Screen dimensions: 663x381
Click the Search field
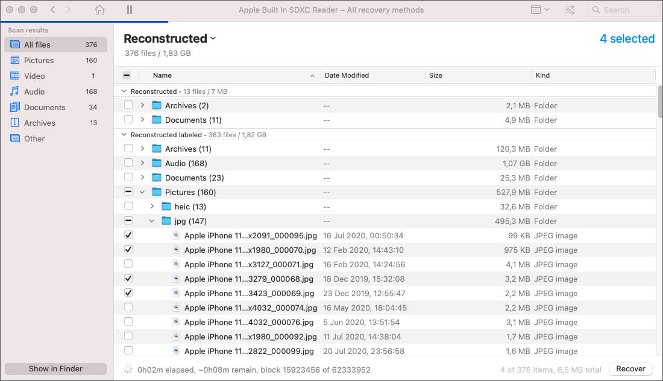(x=624, y=10)
